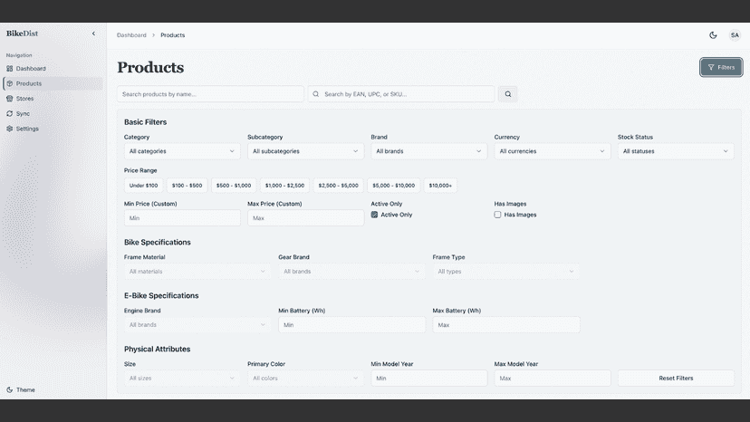Click the magnifier search submit button
Viewport: 750px width, 422px height.
coord(507,94)
